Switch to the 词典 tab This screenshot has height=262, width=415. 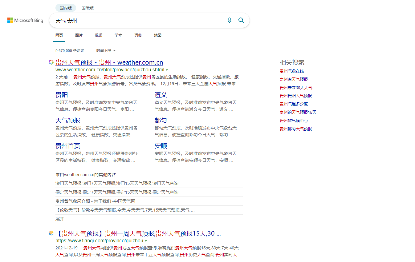click(x=138, y=35)
